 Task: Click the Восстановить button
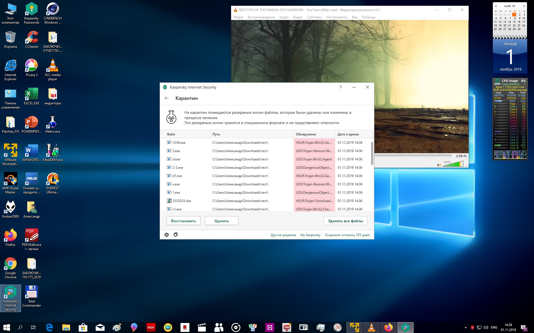[183, 221]
